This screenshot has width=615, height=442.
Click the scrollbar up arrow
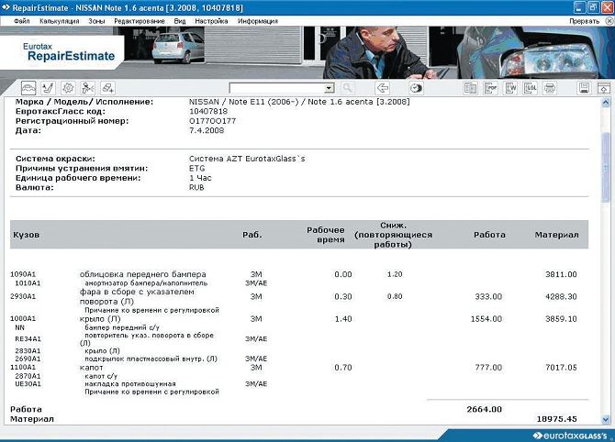(606, 103)
